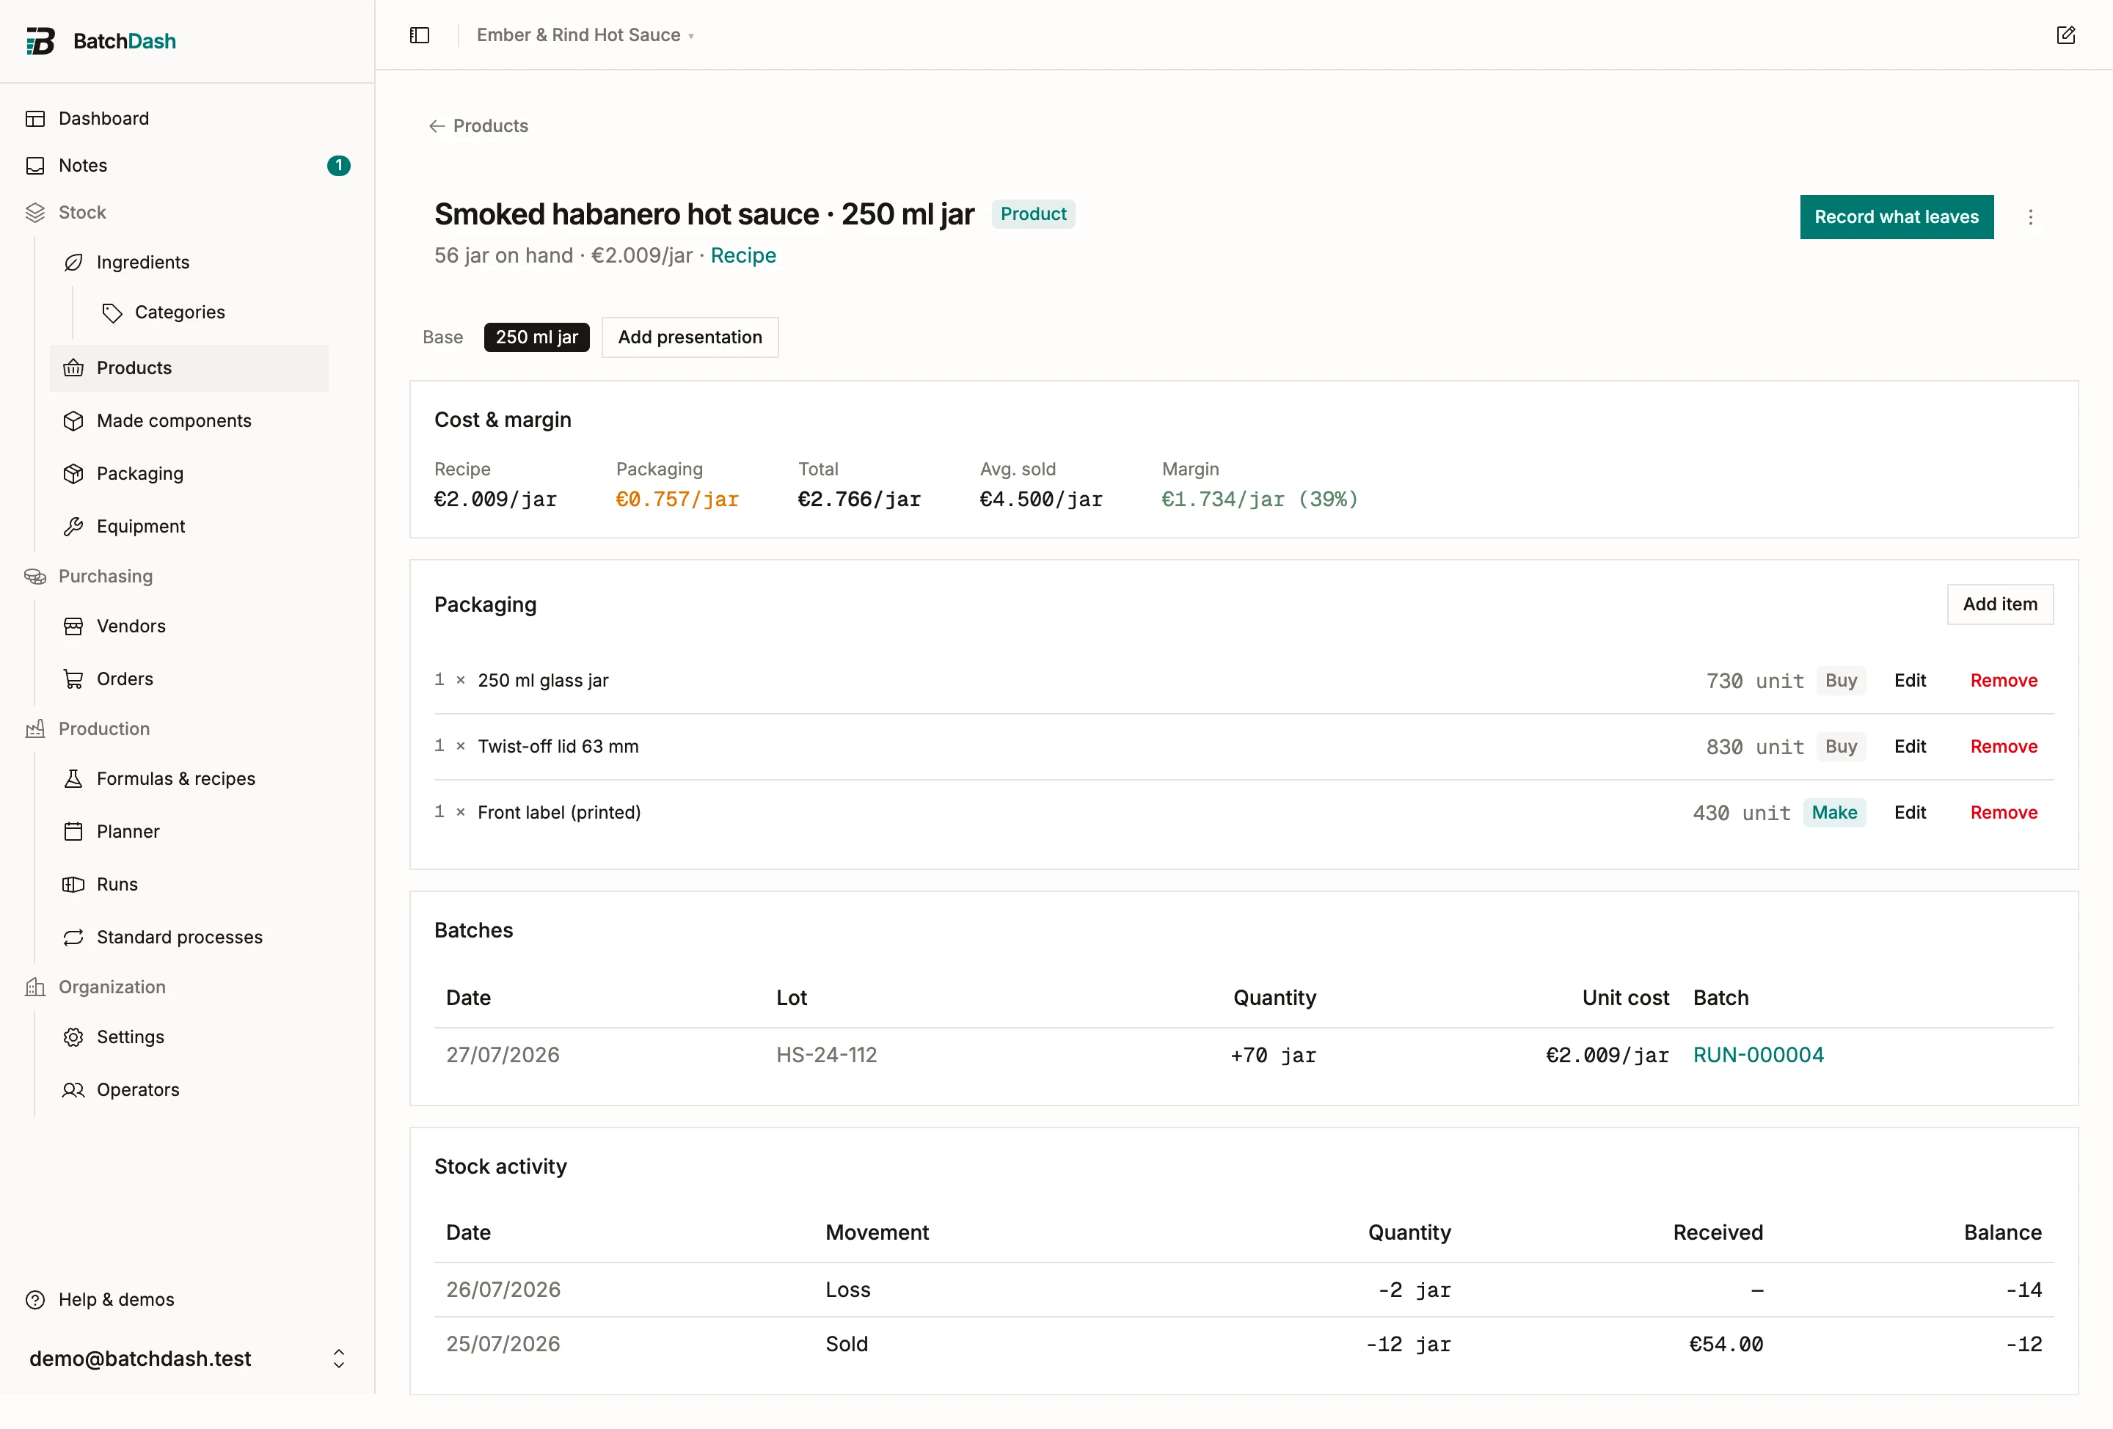The height and width of the screenshot is (1429, 2113).
Task: Click the Made components box icon
Action: click(73, 421)
